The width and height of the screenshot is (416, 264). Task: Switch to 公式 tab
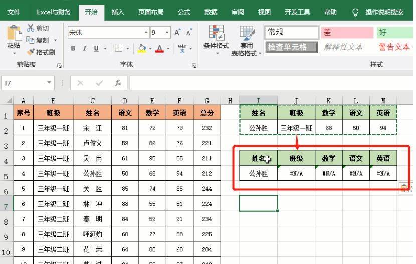[184, 12]
